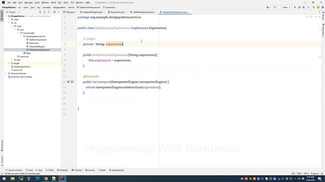The height and width of the screenshot is (182, 325).
Task: Click the Debug bug icon in toolbar
Action: tap(299, 7)
